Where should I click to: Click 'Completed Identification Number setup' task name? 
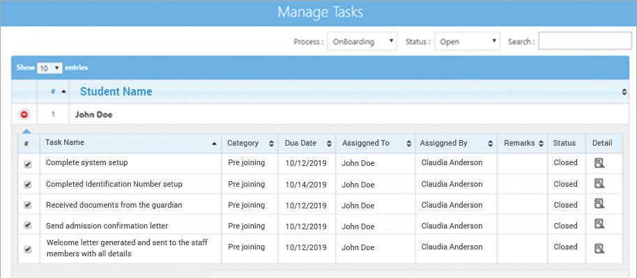tap(114, 184)
